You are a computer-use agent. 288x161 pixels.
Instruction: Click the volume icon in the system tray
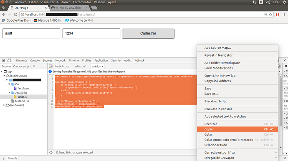268,2
